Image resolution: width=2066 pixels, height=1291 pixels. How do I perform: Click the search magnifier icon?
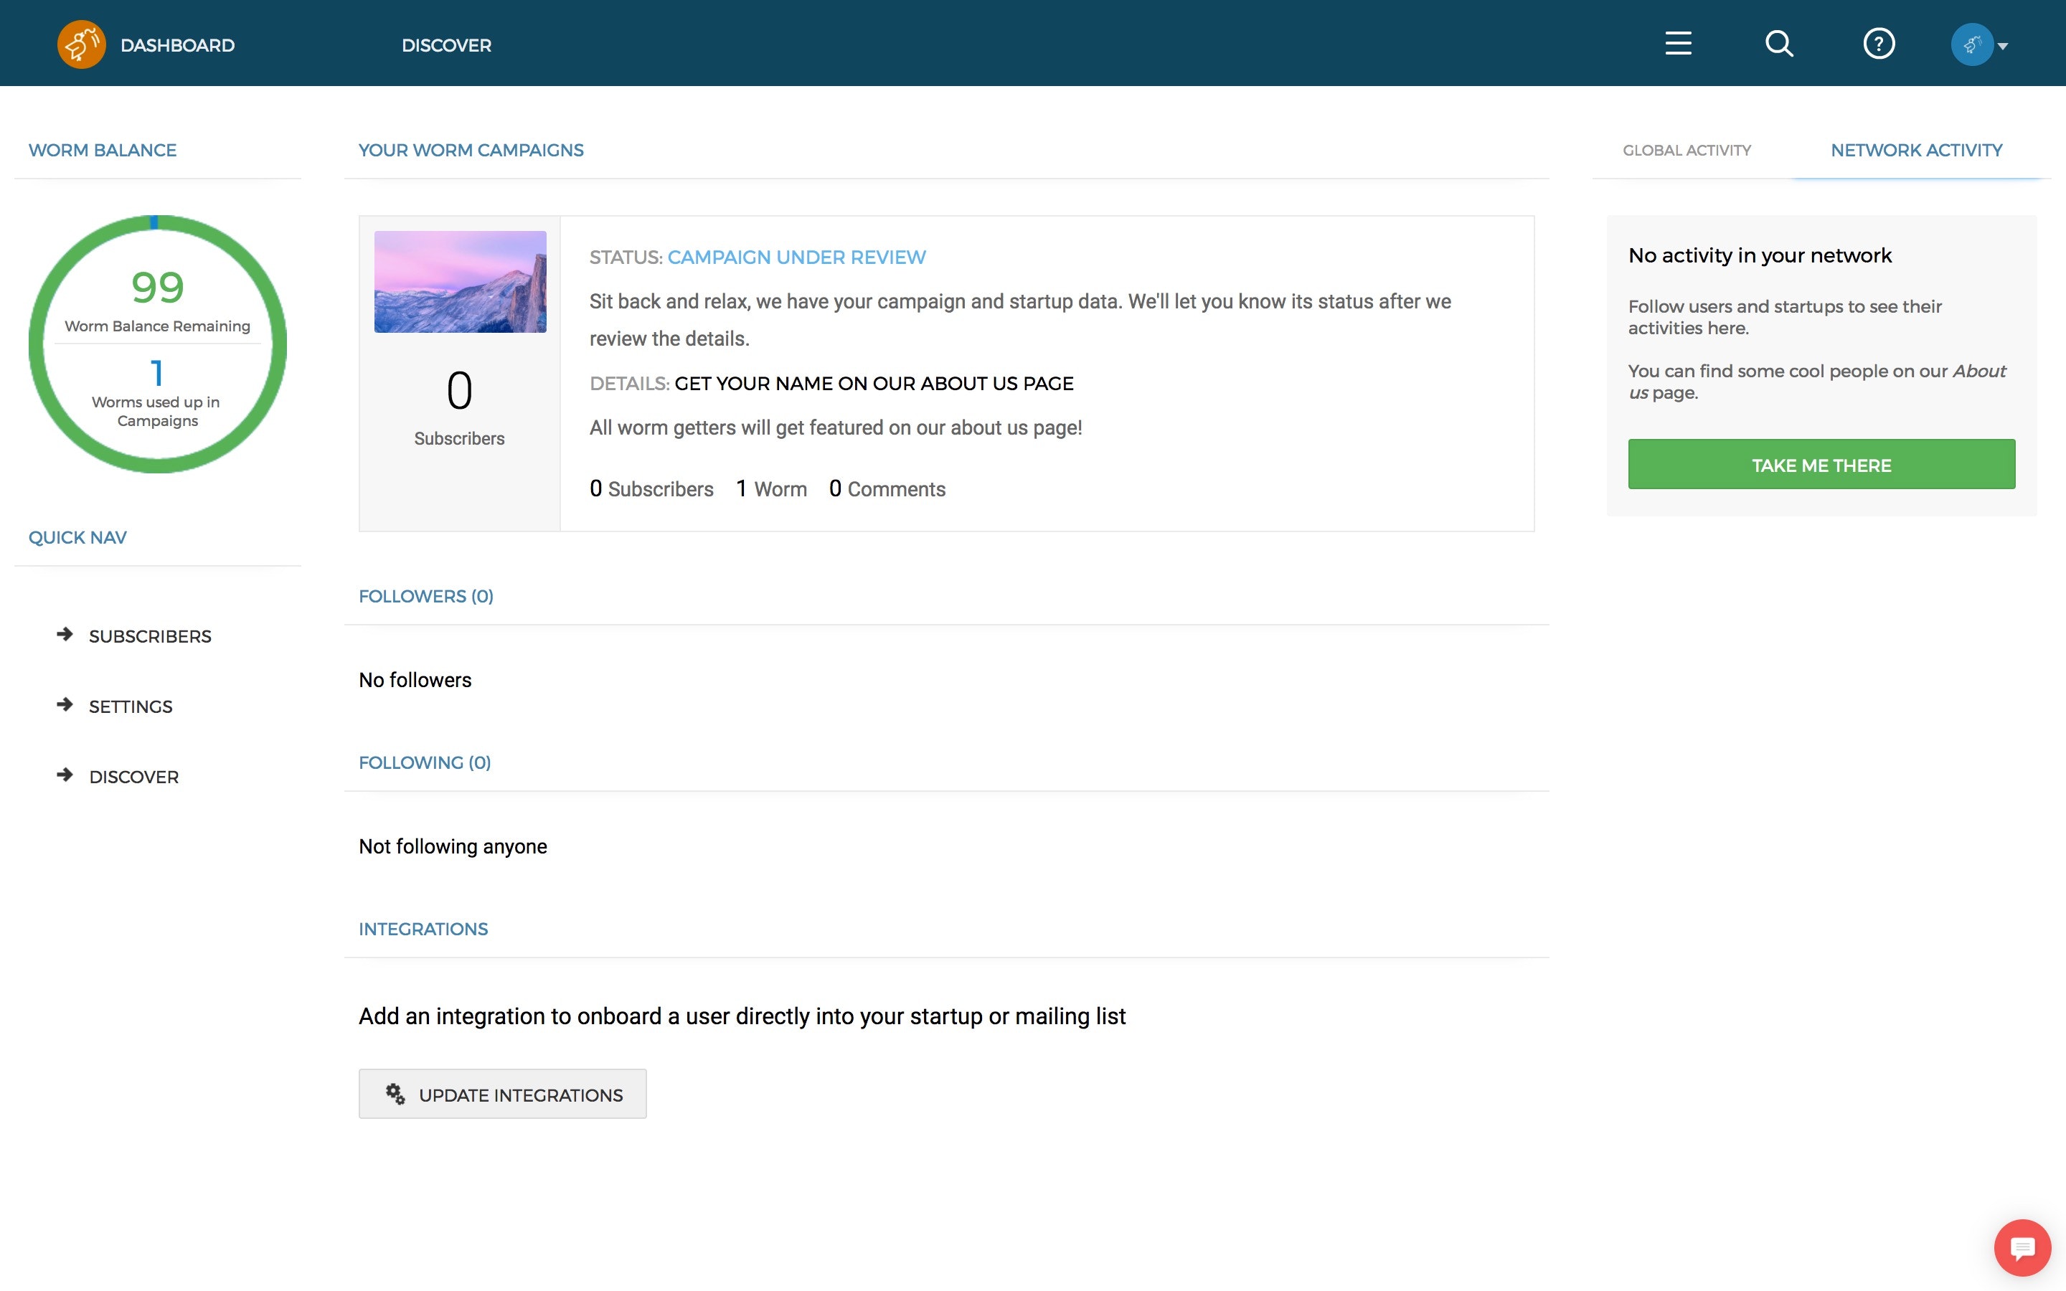[x=1778, y=44]
